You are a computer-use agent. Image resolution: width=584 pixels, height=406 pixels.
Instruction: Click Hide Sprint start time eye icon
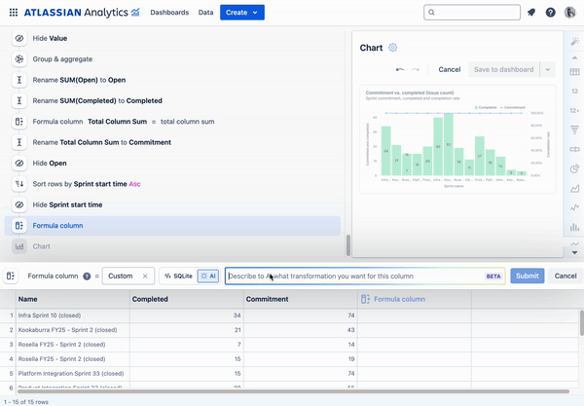pyautogui.click(x=19, y=204)
